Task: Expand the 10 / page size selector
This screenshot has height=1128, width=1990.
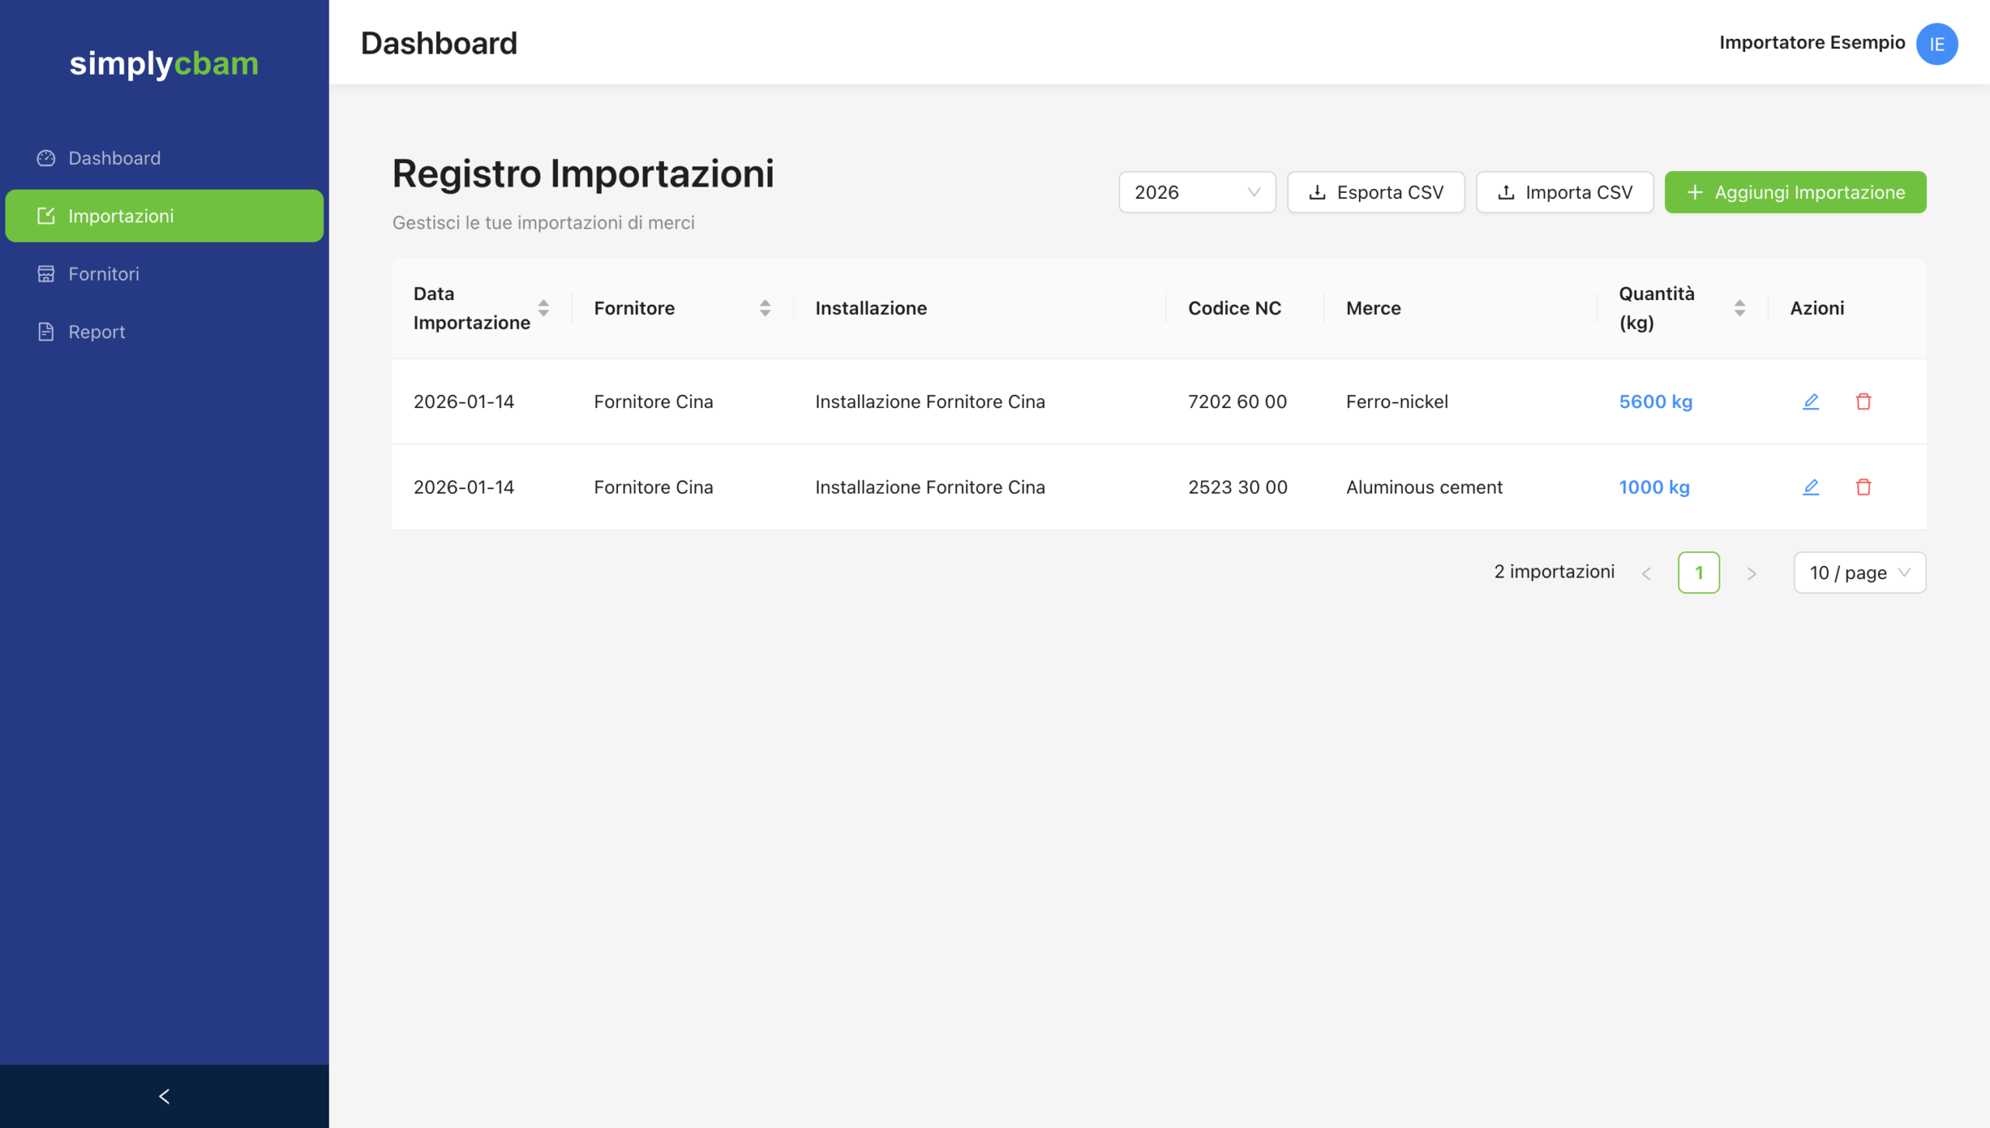Action: coord(1859,573)
